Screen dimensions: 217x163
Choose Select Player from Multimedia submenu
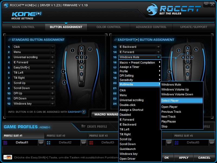[x=182, y=101]
